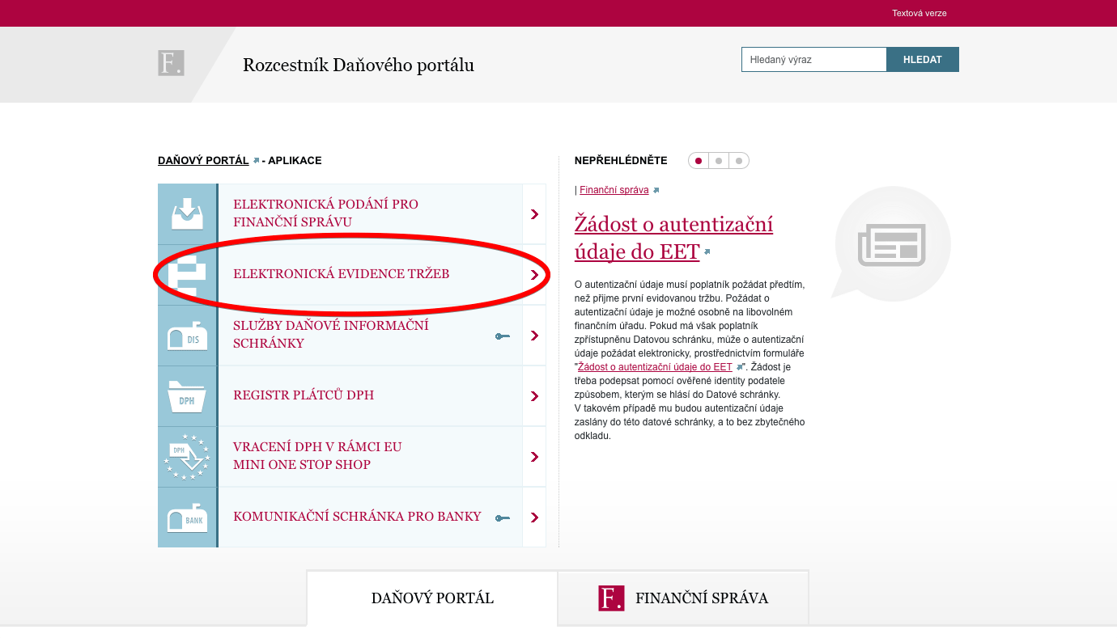1117x638 pixels.
Task: Open the Finanční správa breadcrumb link
Action: (x=614, y=190)
